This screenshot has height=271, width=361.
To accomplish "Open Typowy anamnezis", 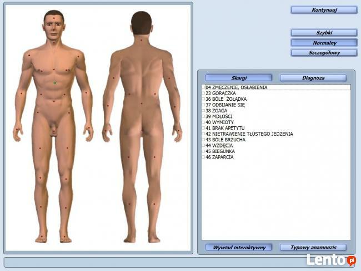I will 313,247.
